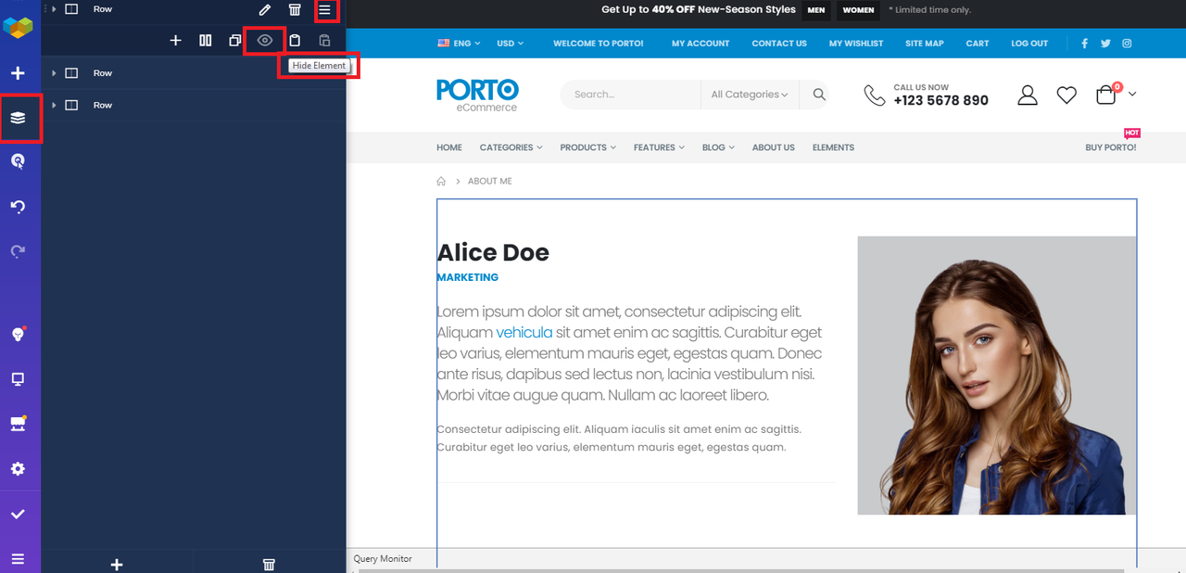The image size is (1186, 573).
Task: Open the Features nav dropdown
Action: 659,147
